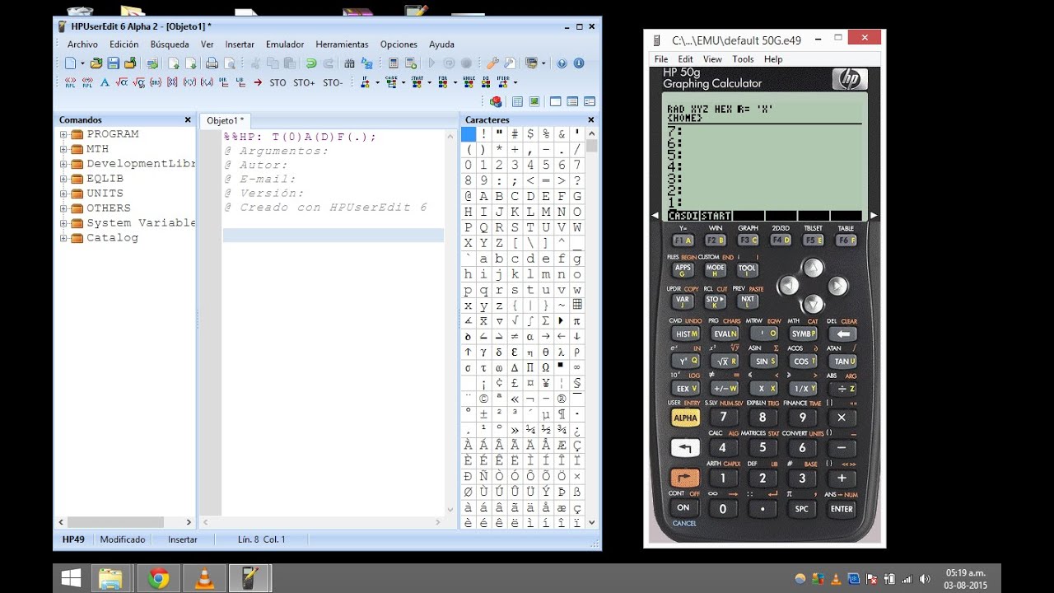Select the Σ character in Caracteres grid
The height and width of the screenshot is (593, 1054).
click(x=546, y=321)
